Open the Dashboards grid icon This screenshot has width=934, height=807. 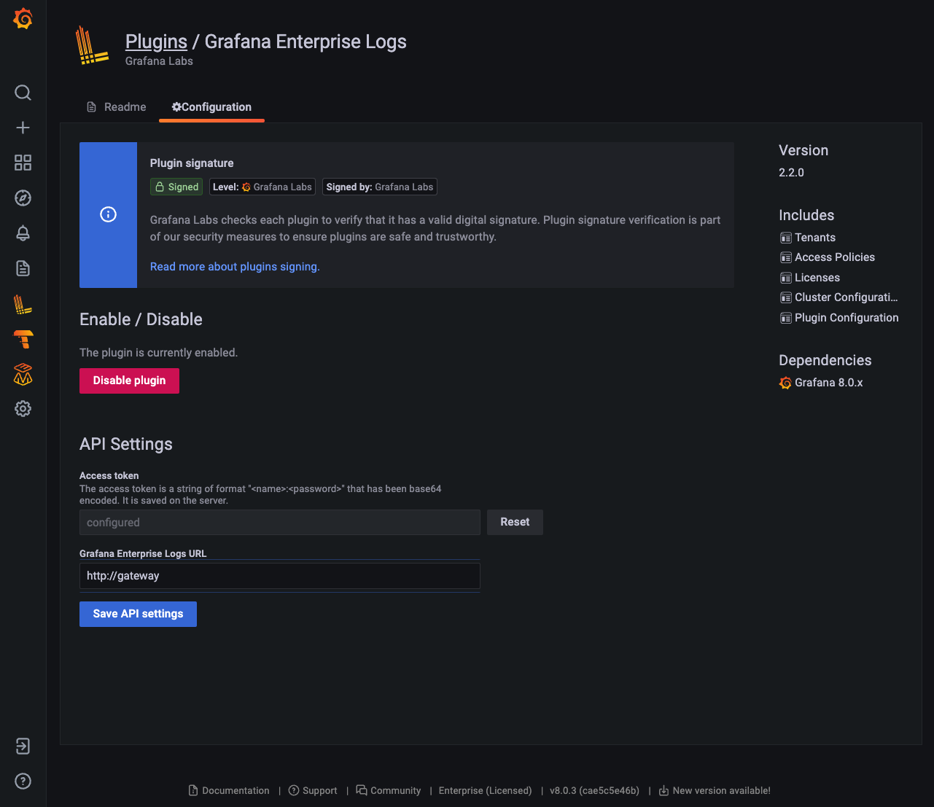tap(23, 163)
